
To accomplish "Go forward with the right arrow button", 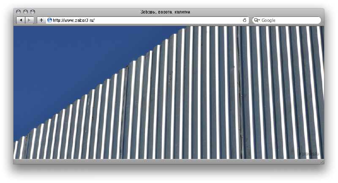I will tap(29, 20).
